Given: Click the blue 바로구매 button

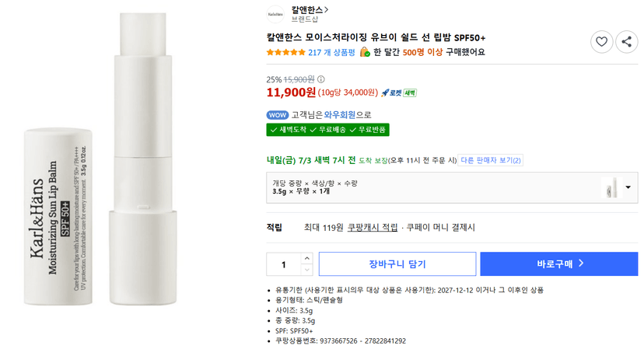Looking at the screenshot, I should 559,264.
